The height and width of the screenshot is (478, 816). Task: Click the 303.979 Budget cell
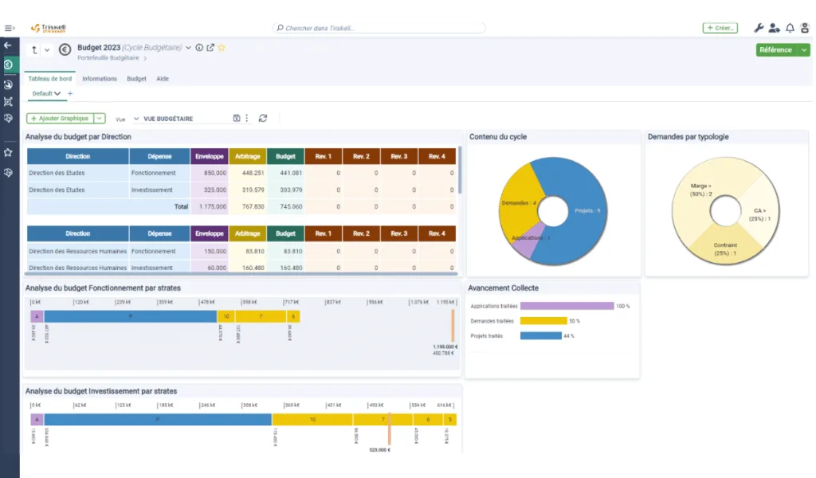pos(285,190)
